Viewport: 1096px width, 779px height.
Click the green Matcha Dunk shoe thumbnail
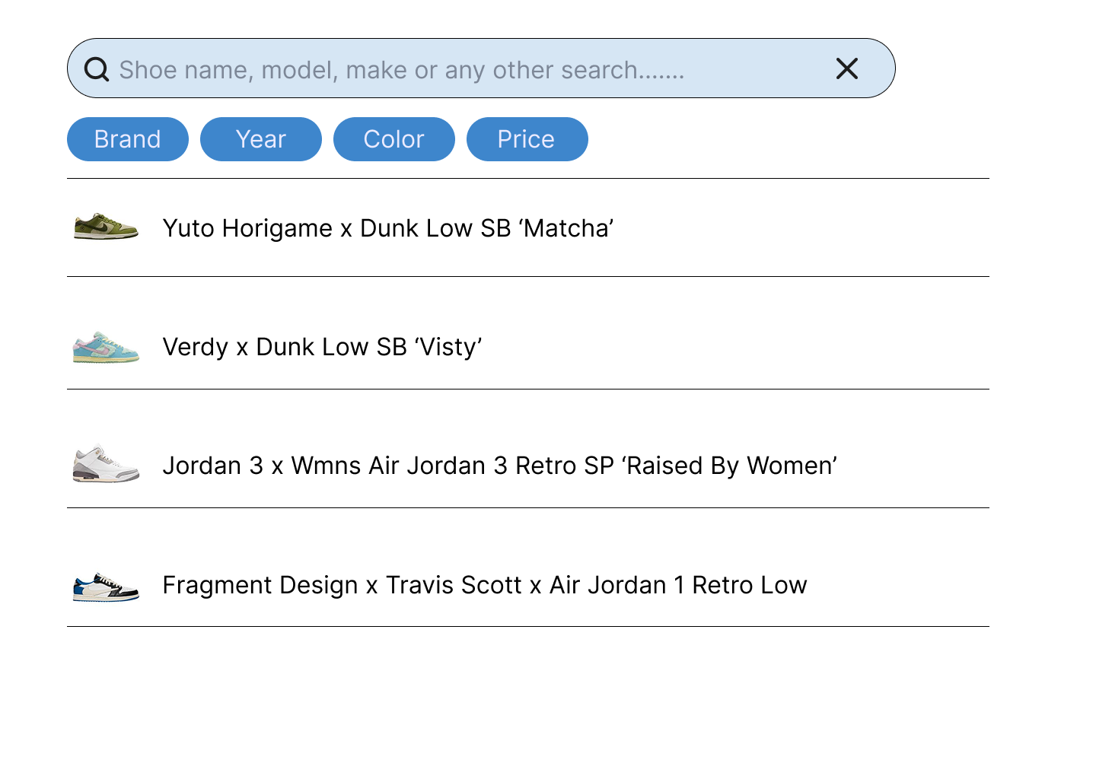point(106,227)
